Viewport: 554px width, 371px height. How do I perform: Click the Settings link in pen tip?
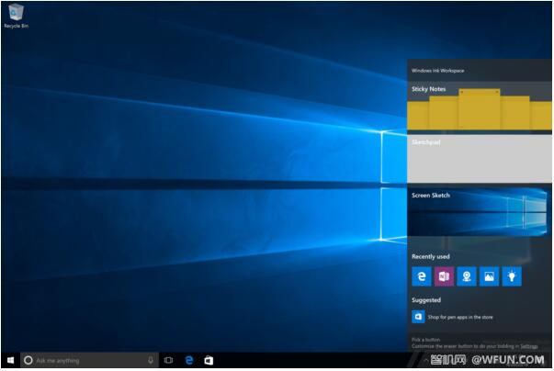coord(529,346)
